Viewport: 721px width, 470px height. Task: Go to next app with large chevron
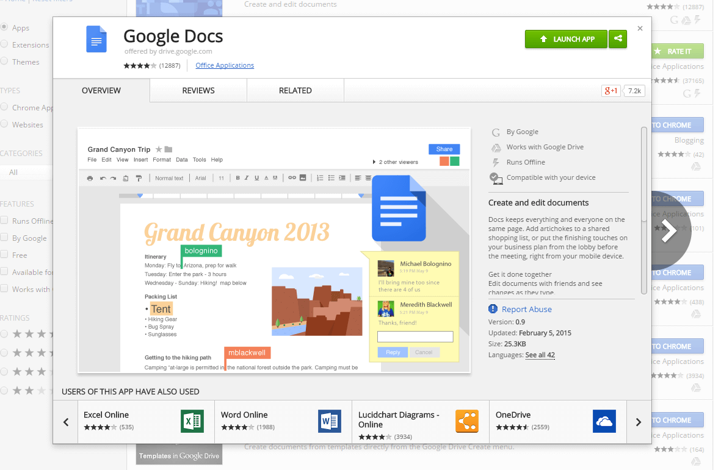pyautogui.click(x=670, y=230)
